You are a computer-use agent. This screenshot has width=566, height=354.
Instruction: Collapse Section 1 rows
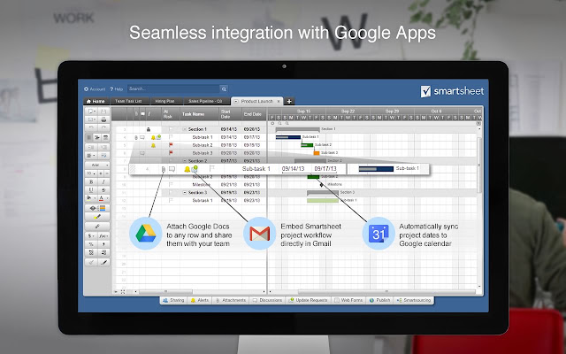[x=185, y=129]
